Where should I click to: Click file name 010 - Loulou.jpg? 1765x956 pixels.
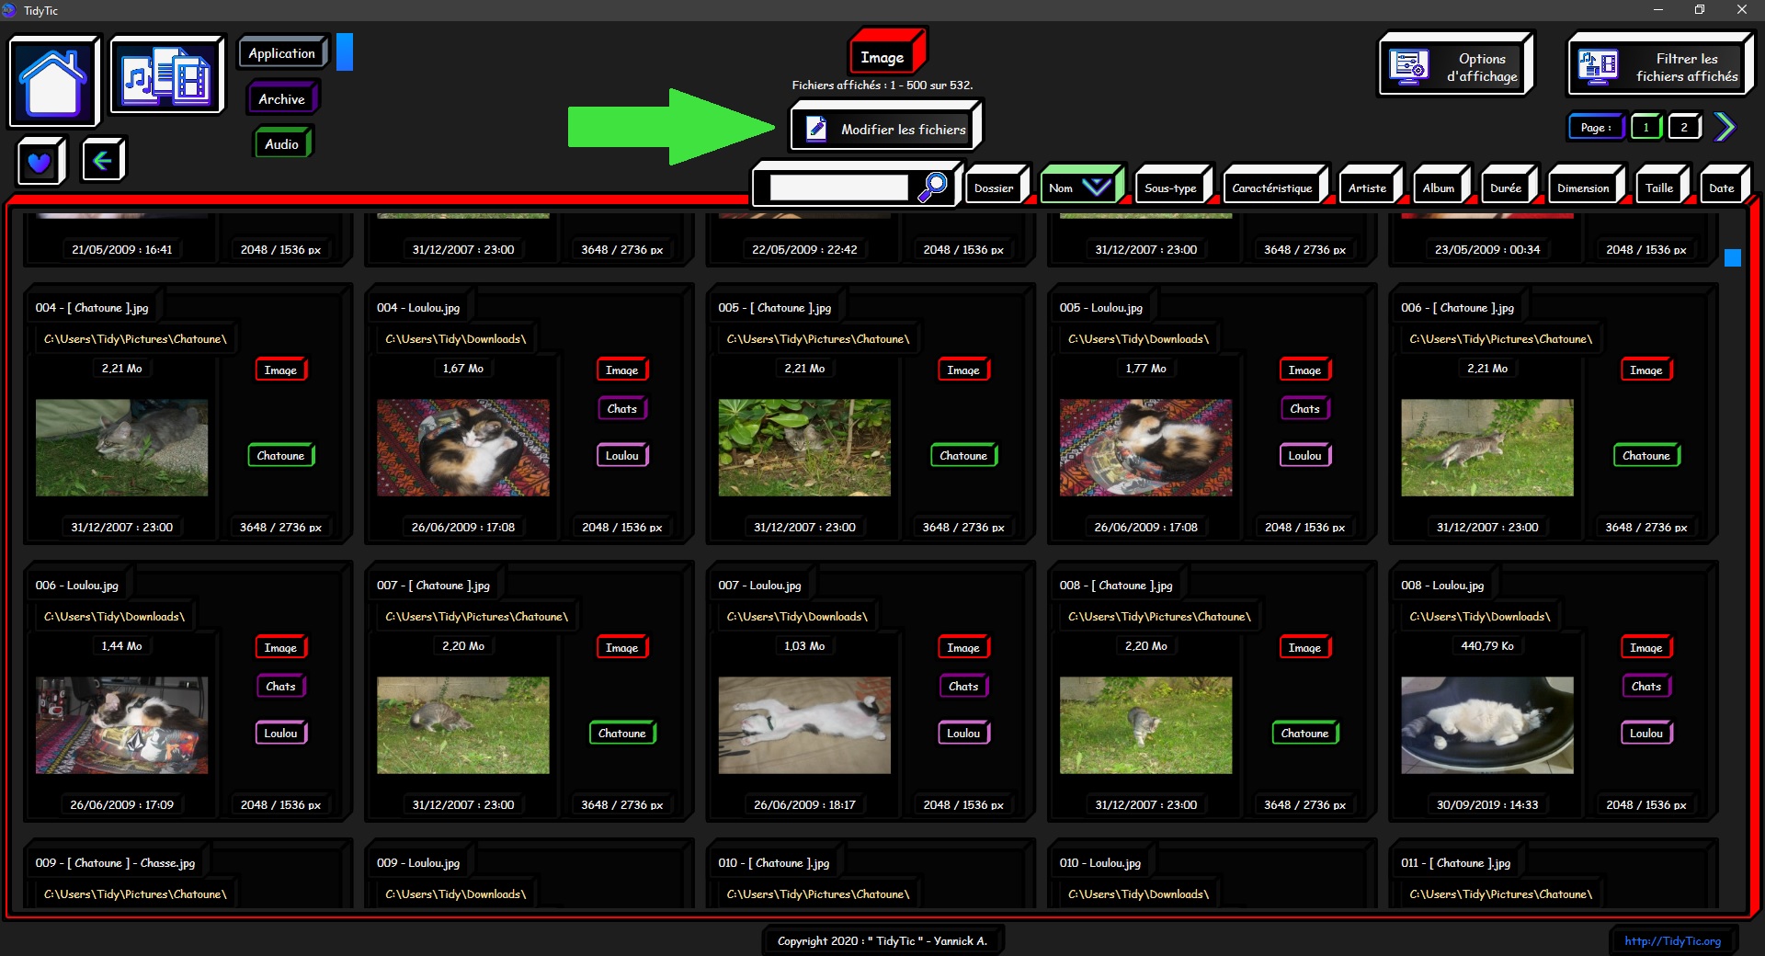1099,862
